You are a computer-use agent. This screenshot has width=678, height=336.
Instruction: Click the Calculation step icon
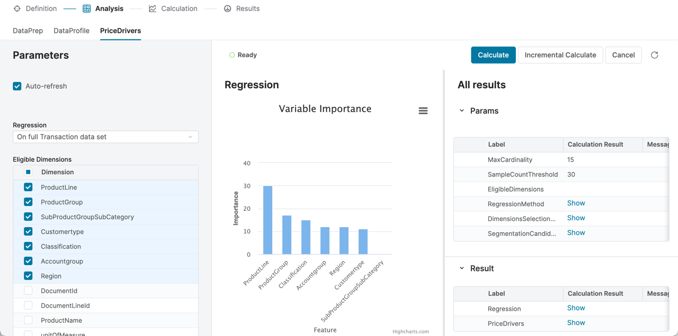click(x=151, y=8)
